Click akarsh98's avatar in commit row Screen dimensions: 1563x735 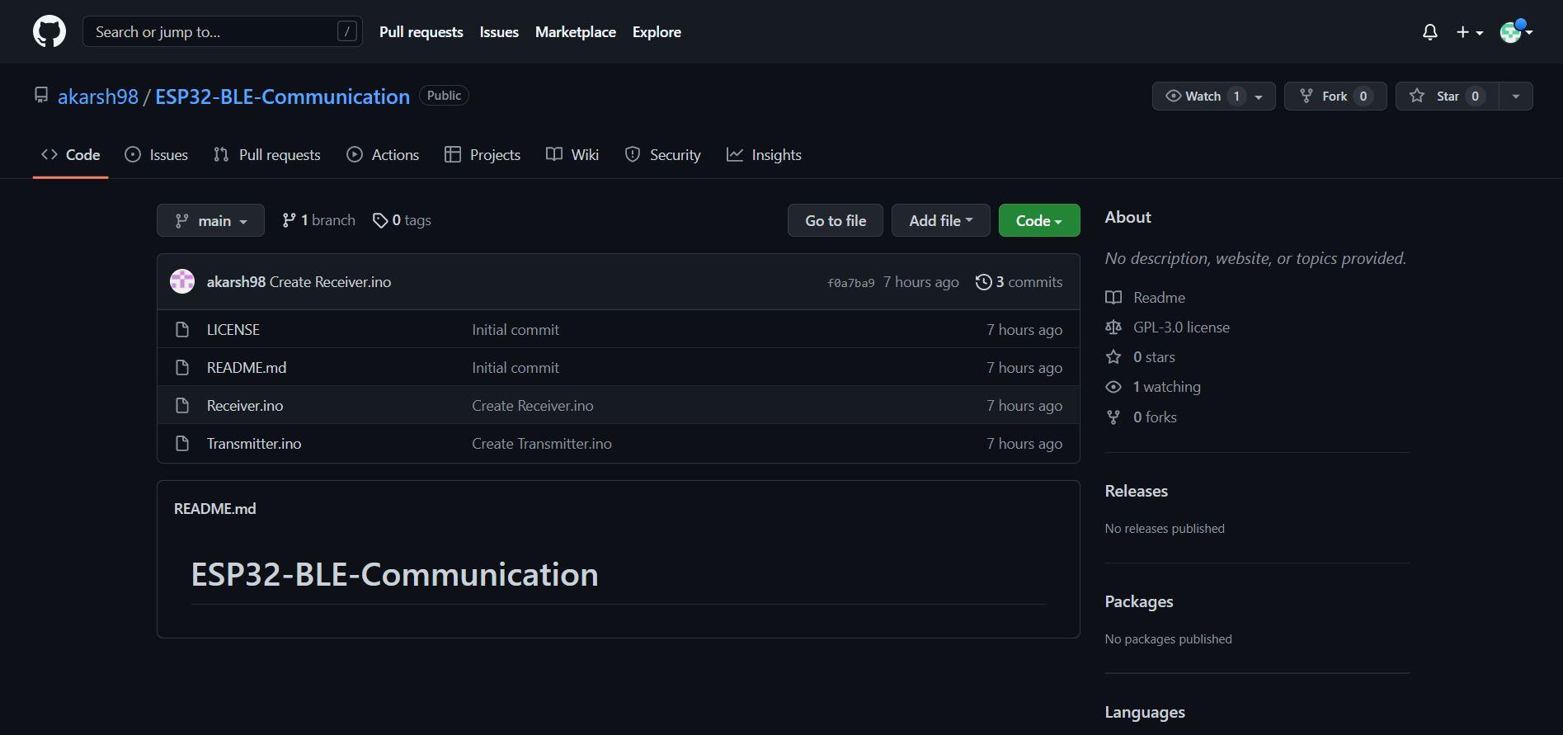coord(182,282)
